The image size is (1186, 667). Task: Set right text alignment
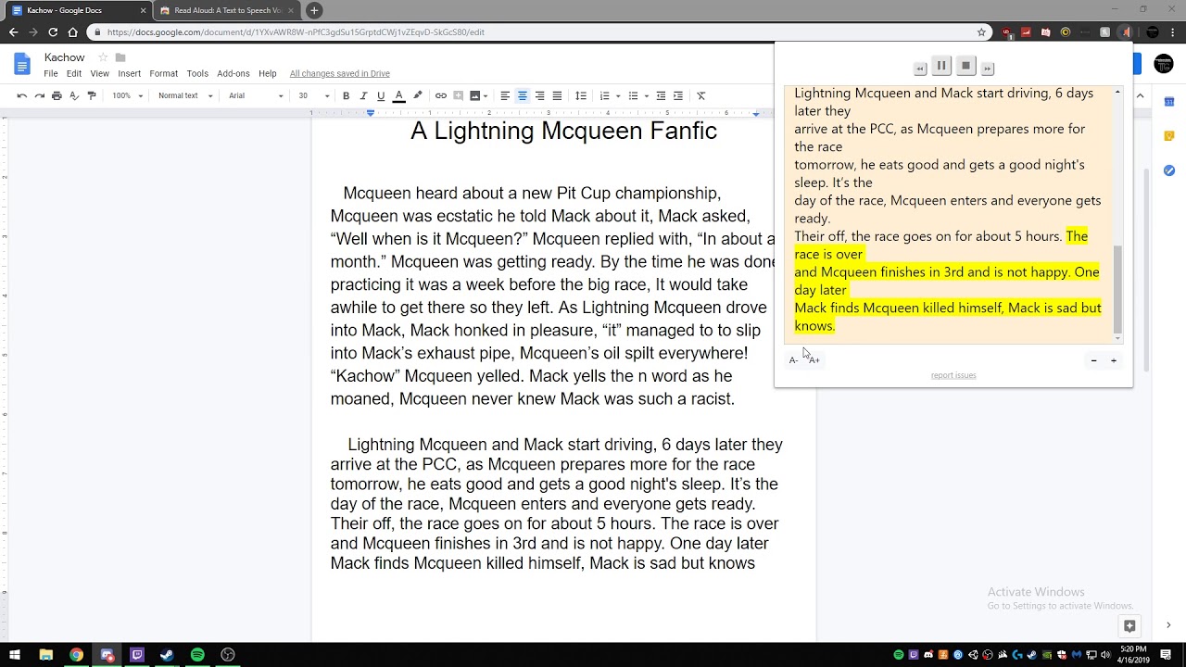tap(540, 95)
